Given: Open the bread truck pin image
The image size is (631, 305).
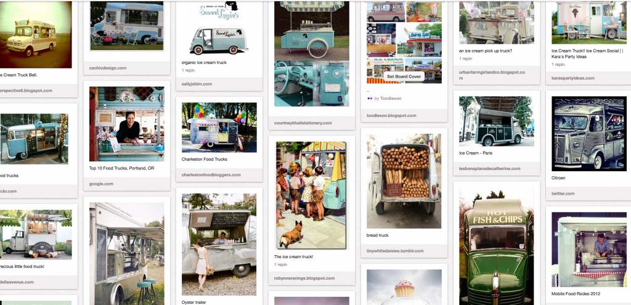Looking at the screenshot, I should click(x=404, y=182).
